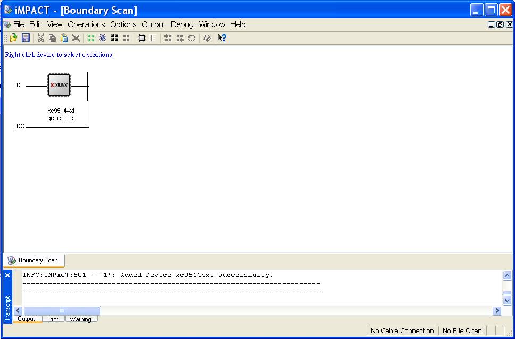Minimize the iMPACT main window

tap(477, 10)
